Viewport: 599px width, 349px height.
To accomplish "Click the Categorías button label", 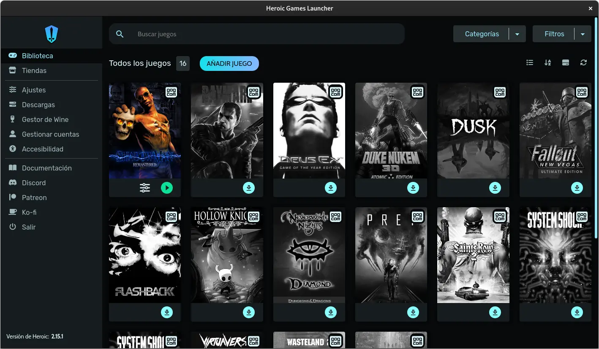I will pyautogui.click(x=482, y=34).
